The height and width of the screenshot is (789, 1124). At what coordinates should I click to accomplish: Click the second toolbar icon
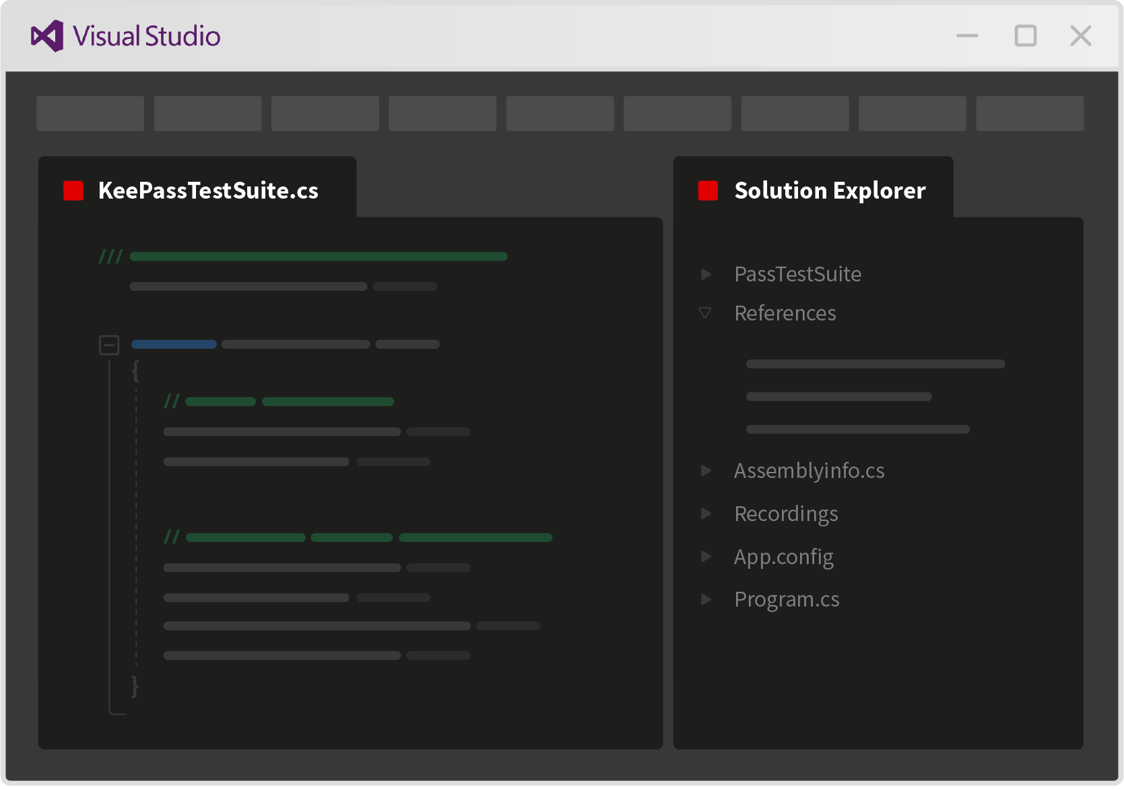click(x=207, y=113)
